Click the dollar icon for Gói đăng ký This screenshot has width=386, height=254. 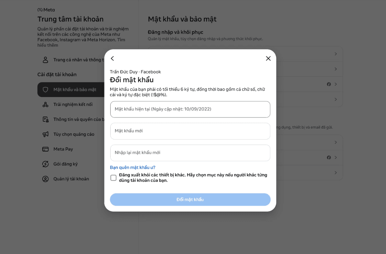click(x=45, y=164)
